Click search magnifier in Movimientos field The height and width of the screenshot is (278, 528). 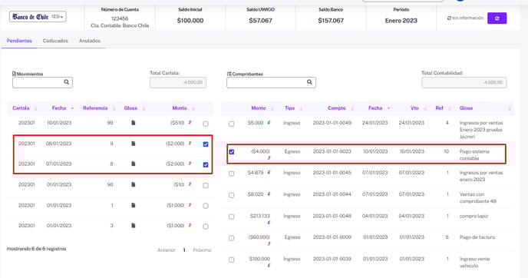tap(66, 82)
